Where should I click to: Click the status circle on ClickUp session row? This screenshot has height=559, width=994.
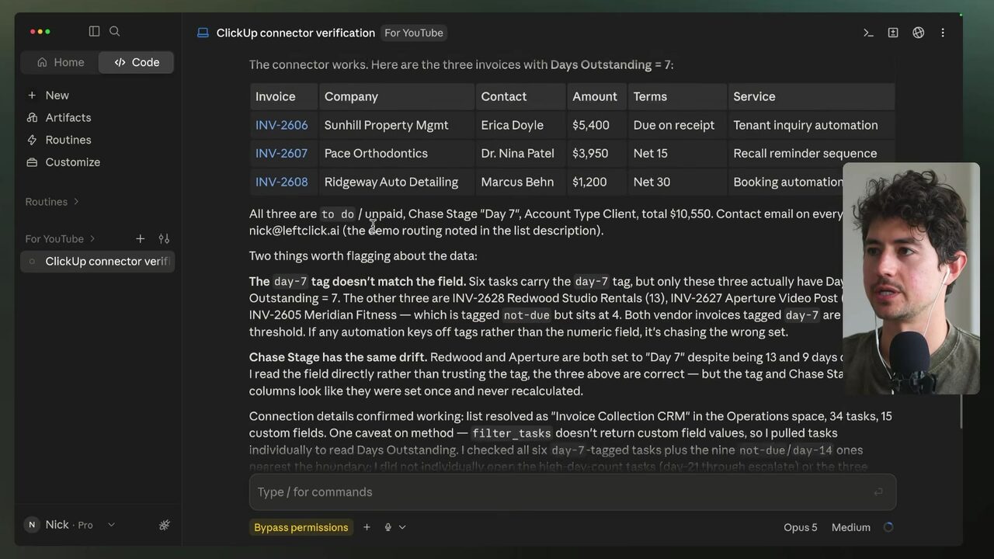(32, 261)
